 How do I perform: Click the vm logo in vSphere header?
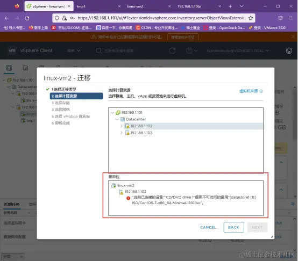(x=12, y=50)
